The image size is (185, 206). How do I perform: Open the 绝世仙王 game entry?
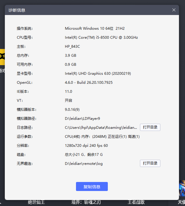click(x=36, y=202)
